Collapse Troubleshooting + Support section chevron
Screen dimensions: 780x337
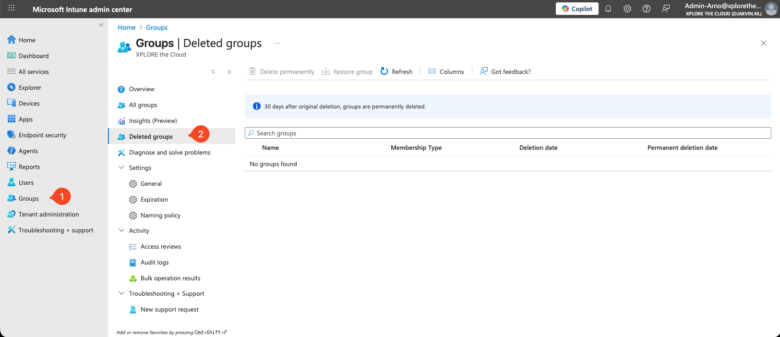click(121, 293)
